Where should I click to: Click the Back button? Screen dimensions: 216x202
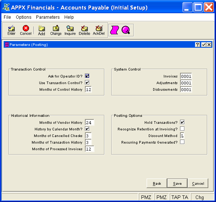coord(157,183)
